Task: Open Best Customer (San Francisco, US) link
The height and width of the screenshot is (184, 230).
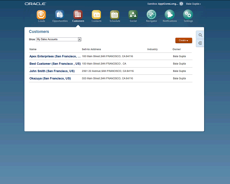Action: pos(55,64)
